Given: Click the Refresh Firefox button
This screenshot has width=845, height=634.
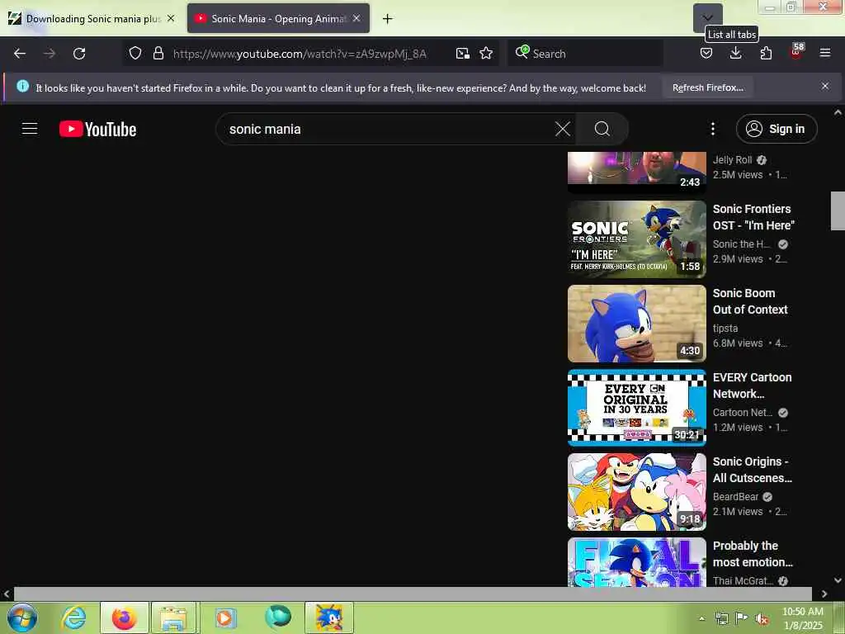Looking at the screenshot, I should tap(707, 88).
